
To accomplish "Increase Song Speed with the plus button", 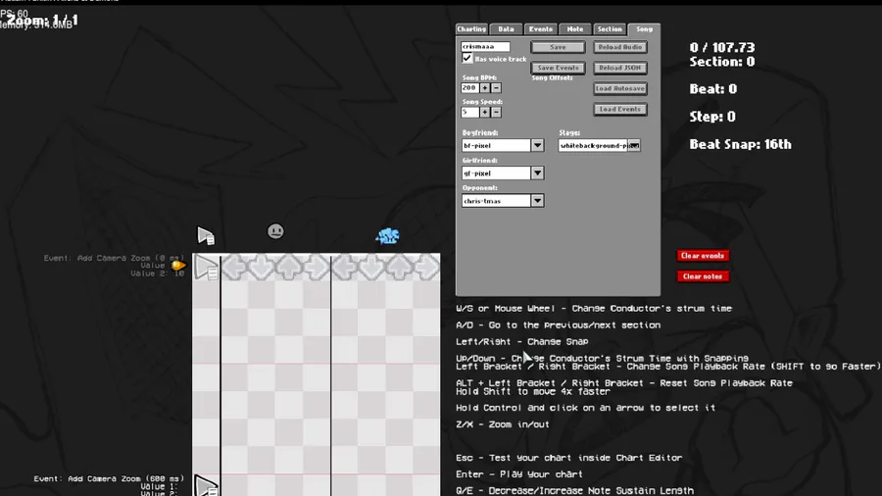I will tap(485, 112).
